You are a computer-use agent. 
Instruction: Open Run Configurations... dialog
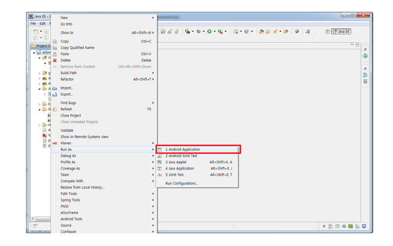tap(182, 183)
